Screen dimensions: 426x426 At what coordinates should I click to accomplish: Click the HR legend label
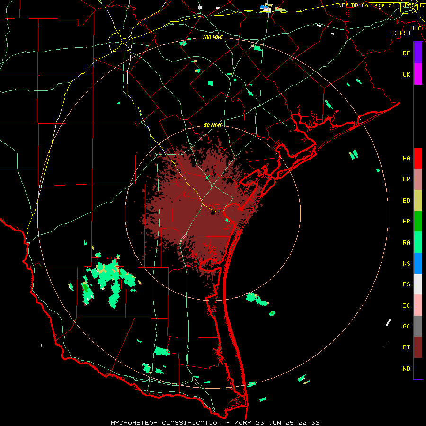[x=406, y=222]
